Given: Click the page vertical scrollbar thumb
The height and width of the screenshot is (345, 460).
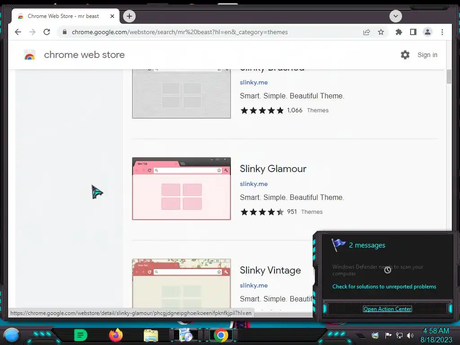Looking at the screenshot, I should [x=449, y=77].
